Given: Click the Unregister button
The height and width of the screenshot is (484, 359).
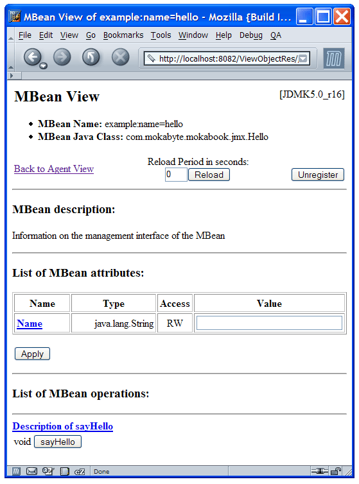Looking at the screenshot, I should pyautogui.click(x=318, y=175).
